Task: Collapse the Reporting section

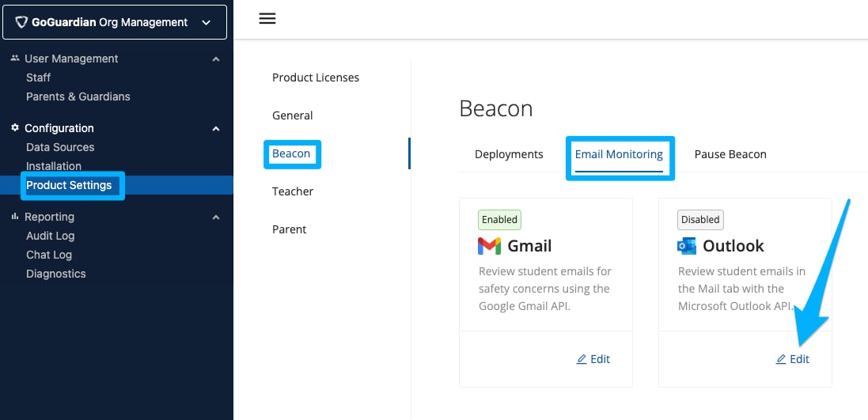Action: pos(216,217)
